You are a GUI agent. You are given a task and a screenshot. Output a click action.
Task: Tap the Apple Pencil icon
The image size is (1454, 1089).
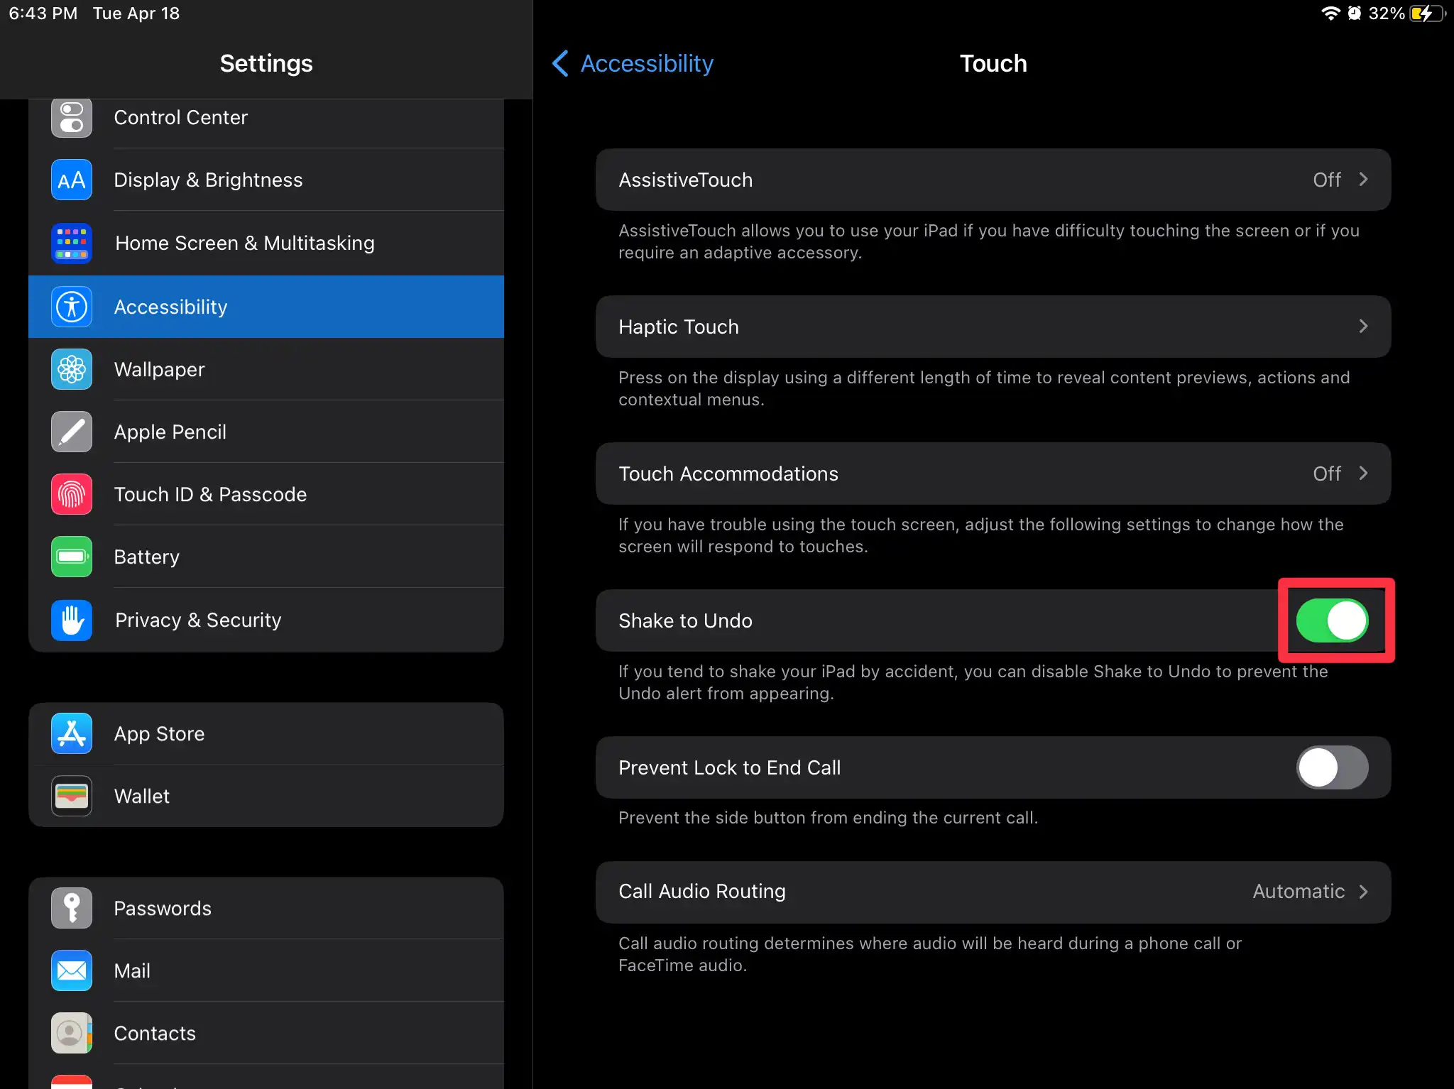click(x=72, y=432)
